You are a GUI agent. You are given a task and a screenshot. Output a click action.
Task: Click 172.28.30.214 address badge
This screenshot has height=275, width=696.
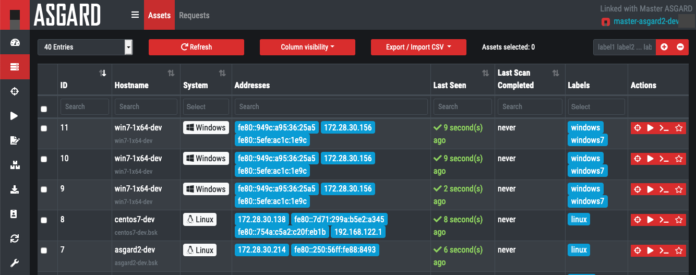coord(261,250)
